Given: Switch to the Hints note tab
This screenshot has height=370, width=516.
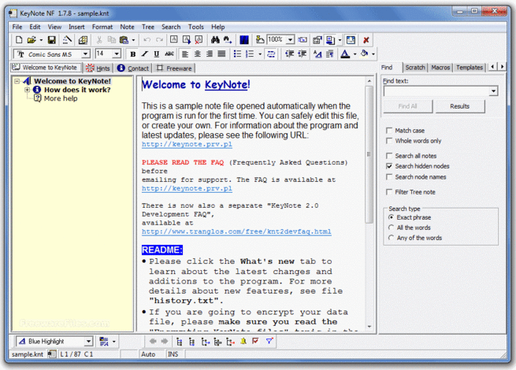Looking at the screenshot, I should (x=98, y=68).
